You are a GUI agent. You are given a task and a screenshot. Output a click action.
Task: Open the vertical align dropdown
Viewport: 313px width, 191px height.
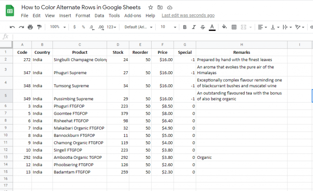(x=275, y=27)
